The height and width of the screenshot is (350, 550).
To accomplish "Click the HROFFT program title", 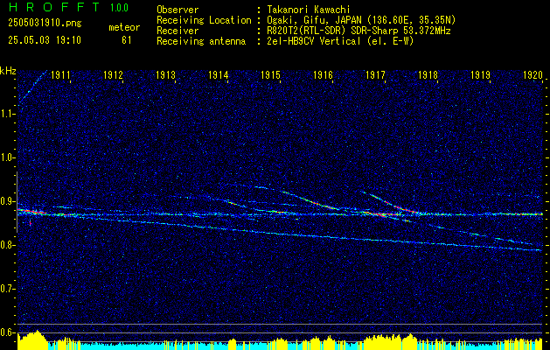I will coord(54,7).
